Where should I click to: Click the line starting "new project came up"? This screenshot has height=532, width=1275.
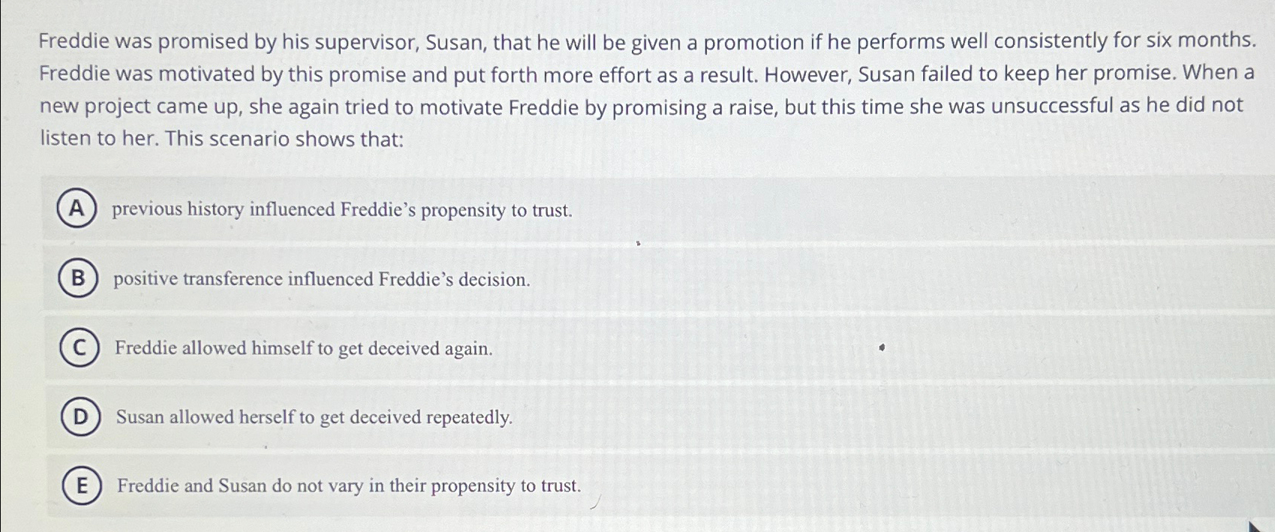tap(642, 107)
